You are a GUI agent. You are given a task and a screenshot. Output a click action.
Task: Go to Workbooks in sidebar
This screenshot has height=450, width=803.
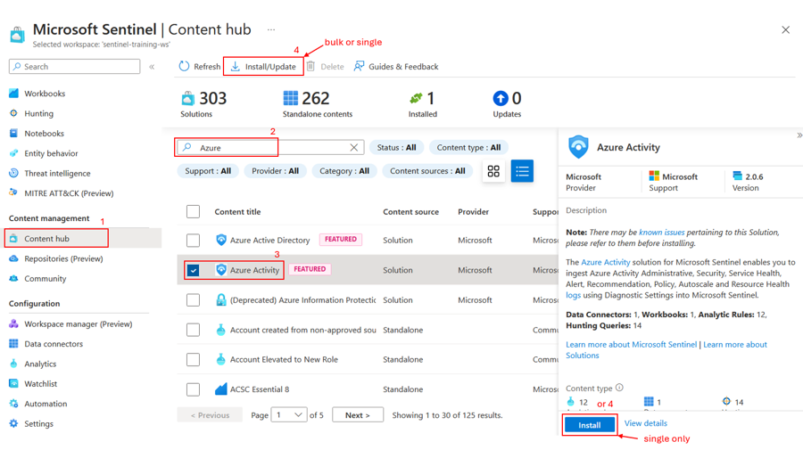point(45,94)
